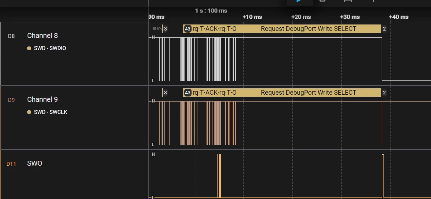This screenshot has width=431, height=199.
Task: Select the Channel 8 name label
Action: pyautogui.click(x=42, y=35)
